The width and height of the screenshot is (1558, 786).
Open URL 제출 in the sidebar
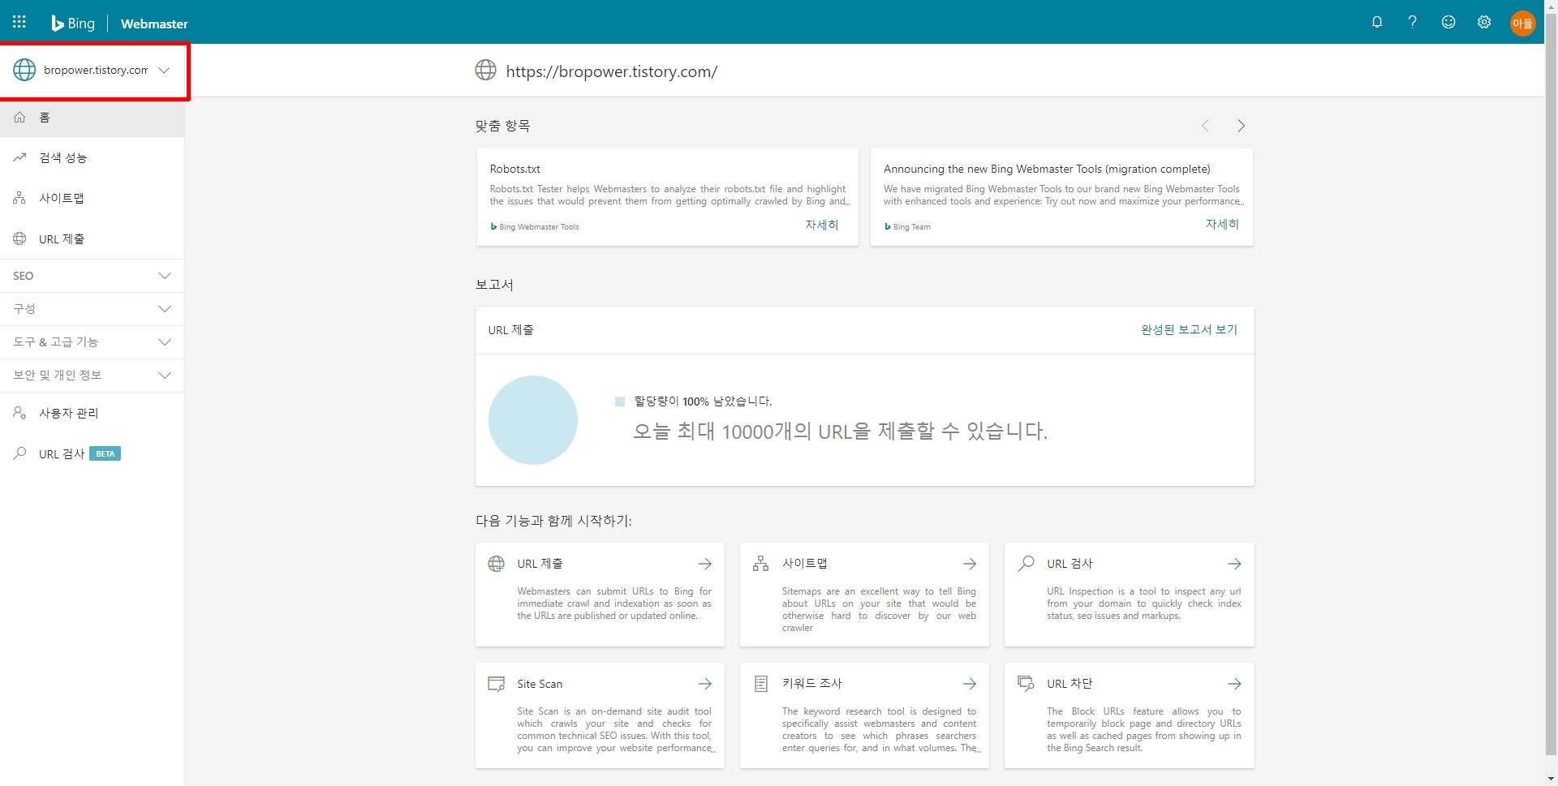click(93, 238)
